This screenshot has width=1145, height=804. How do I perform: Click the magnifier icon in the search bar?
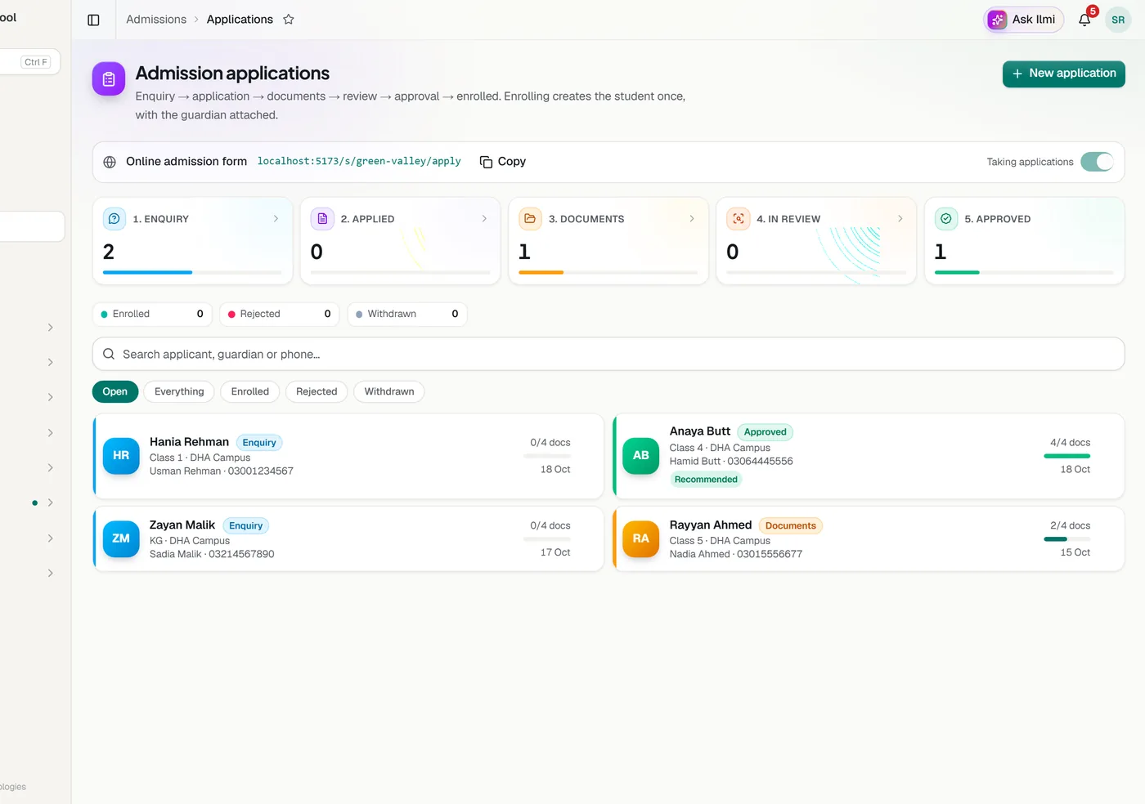tap(109, 354)
